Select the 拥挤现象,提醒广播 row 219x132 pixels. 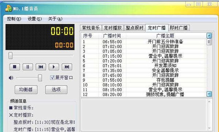coord(143,94)
